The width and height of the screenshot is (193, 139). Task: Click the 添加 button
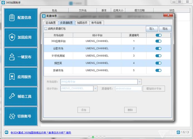tap(84, 110)
